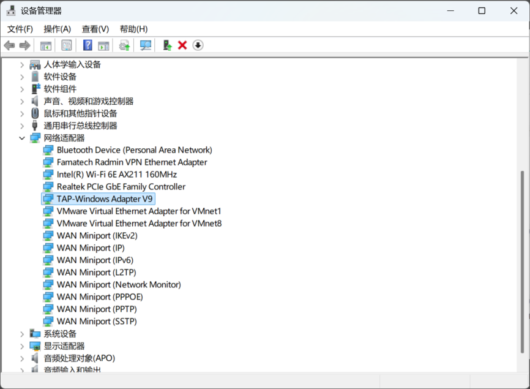Select WAN Miniport (PPPOE)
The width and height of the screenshot is (530, 389).
[100, 296]
